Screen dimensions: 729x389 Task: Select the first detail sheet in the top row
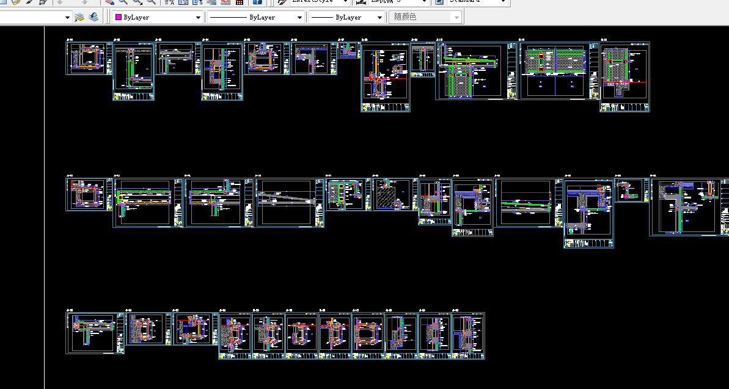(x=89, y=58)
